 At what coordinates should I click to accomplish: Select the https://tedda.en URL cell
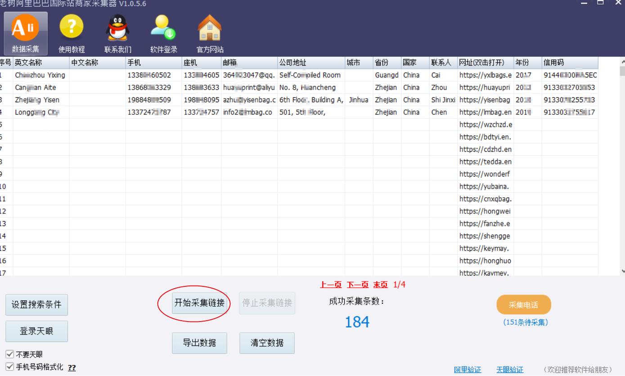(486, 162)
